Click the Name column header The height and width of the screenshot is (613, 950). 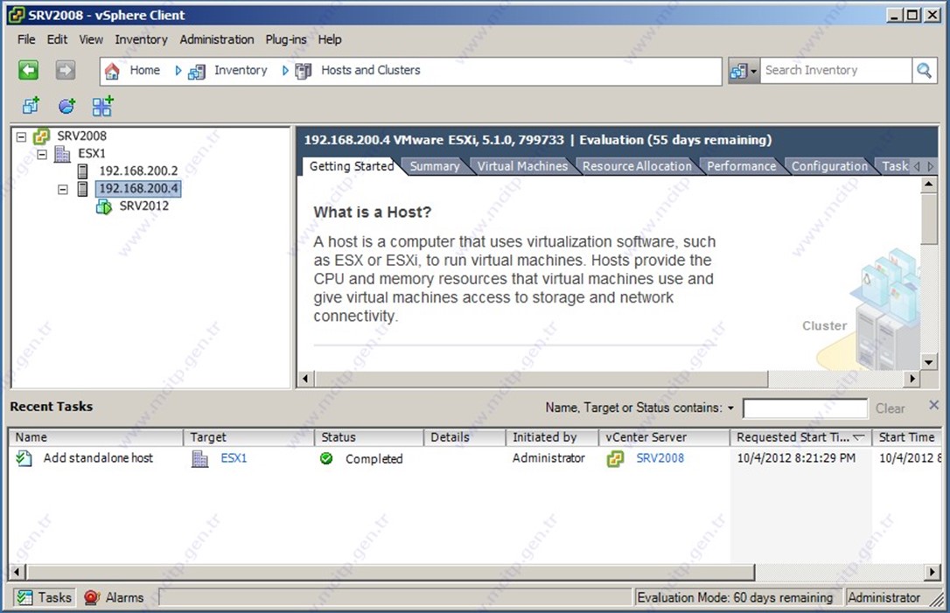(95, 437)
